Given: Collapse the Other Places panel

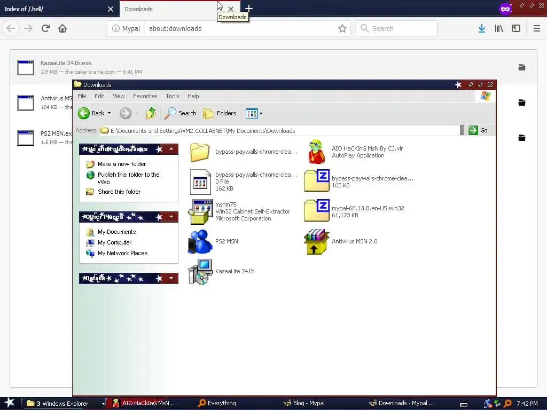Looking at the screenshot, I should 171,217.
